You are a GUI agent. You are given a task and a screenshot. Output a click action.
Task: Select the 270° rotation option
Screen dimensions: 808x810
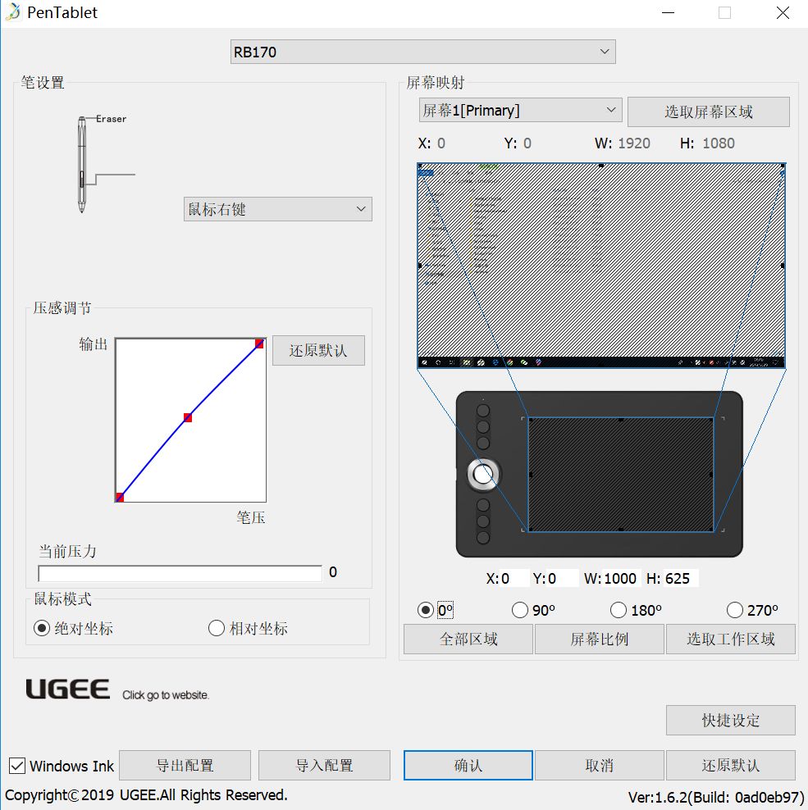pos(734,610)
